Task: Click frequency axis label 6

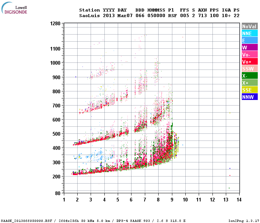Action: coord(131,200)
